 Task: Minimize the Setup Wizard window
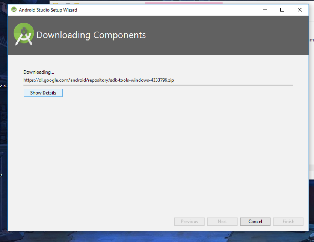point(265,10)
